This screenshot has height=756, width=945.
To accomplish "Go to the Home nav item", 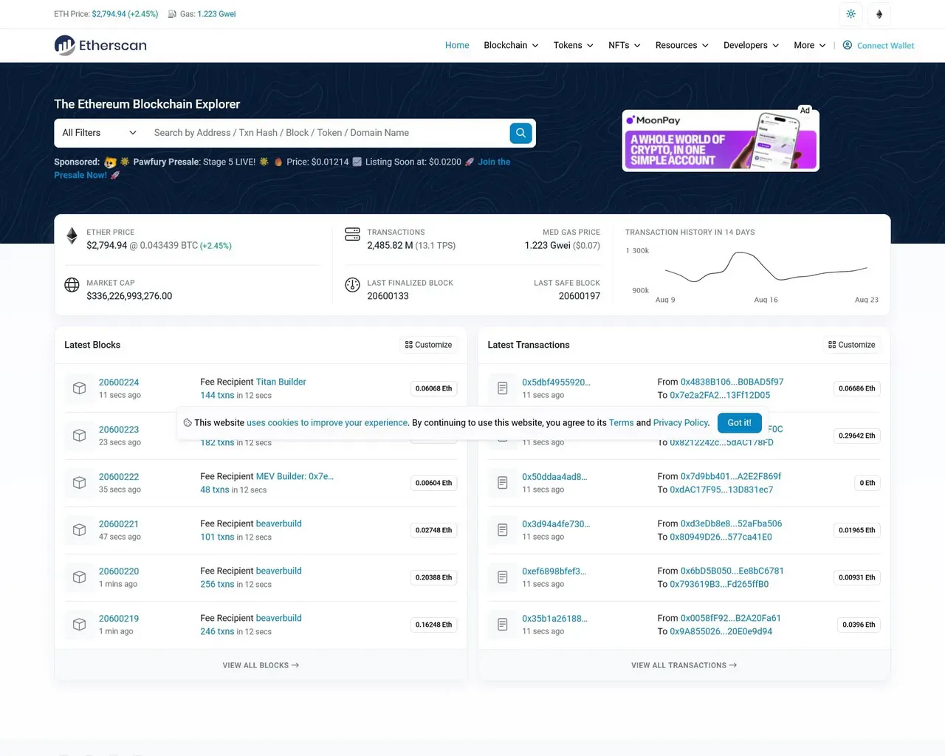I will pyautogui.click(x=457, y=45).
